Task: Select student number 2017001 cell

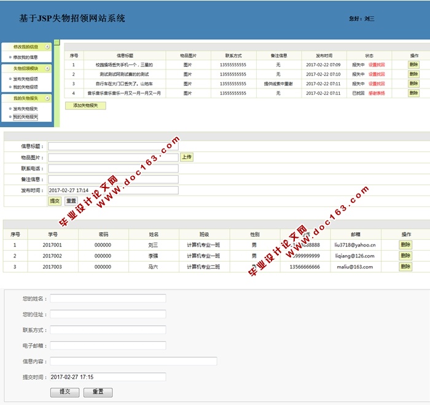Action: click(x=52, y=245)
